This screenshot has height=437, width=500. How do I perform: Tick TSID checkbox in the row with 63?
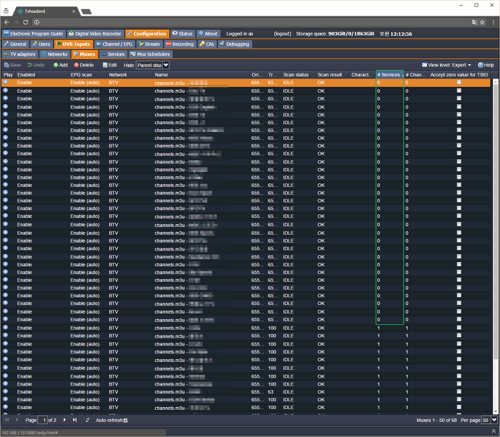tap(459, 392)
